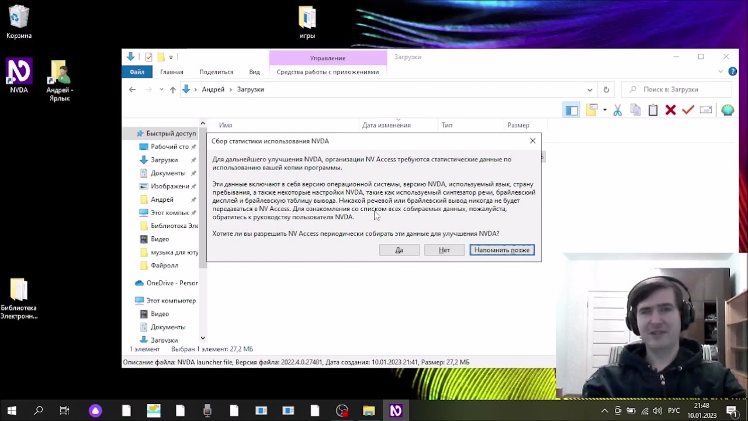The image size is (748, 421).
Task: Collapse the ribbon with the chevron
Action: pos(721,72)
